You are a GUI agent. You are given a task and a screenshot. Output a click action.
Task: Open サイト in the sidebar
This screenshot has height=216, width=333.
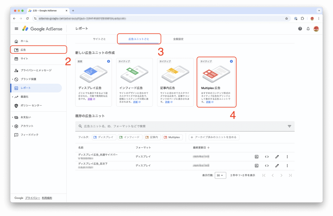[x=24, y=59]
